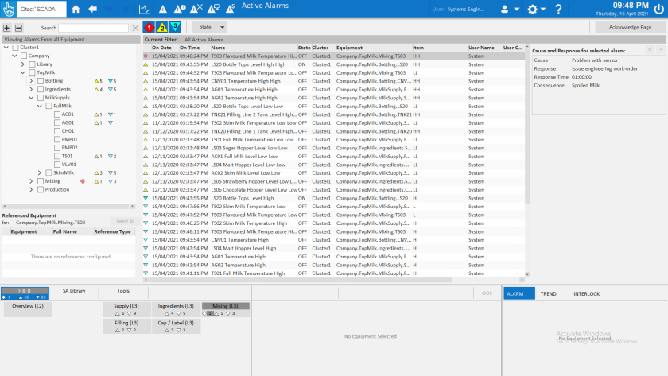The height and width of the screenshot is (376, 668).
Task: Open the help question mark
Action: click(x=557, y=10)
